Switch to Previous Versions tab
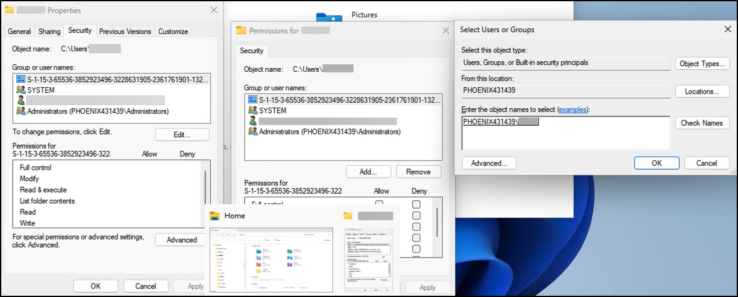The image size is (738, 297). 125,32
